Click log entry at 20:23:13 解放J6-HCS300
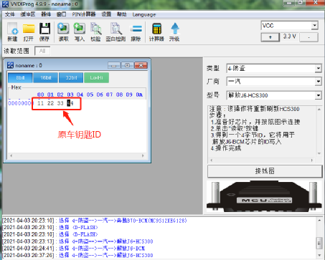Image resolution: width=325 pixels, height=260 pixels. tap(78, 241)
